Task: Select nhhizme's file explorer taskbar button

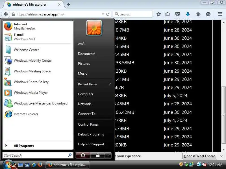Action: 68,165
